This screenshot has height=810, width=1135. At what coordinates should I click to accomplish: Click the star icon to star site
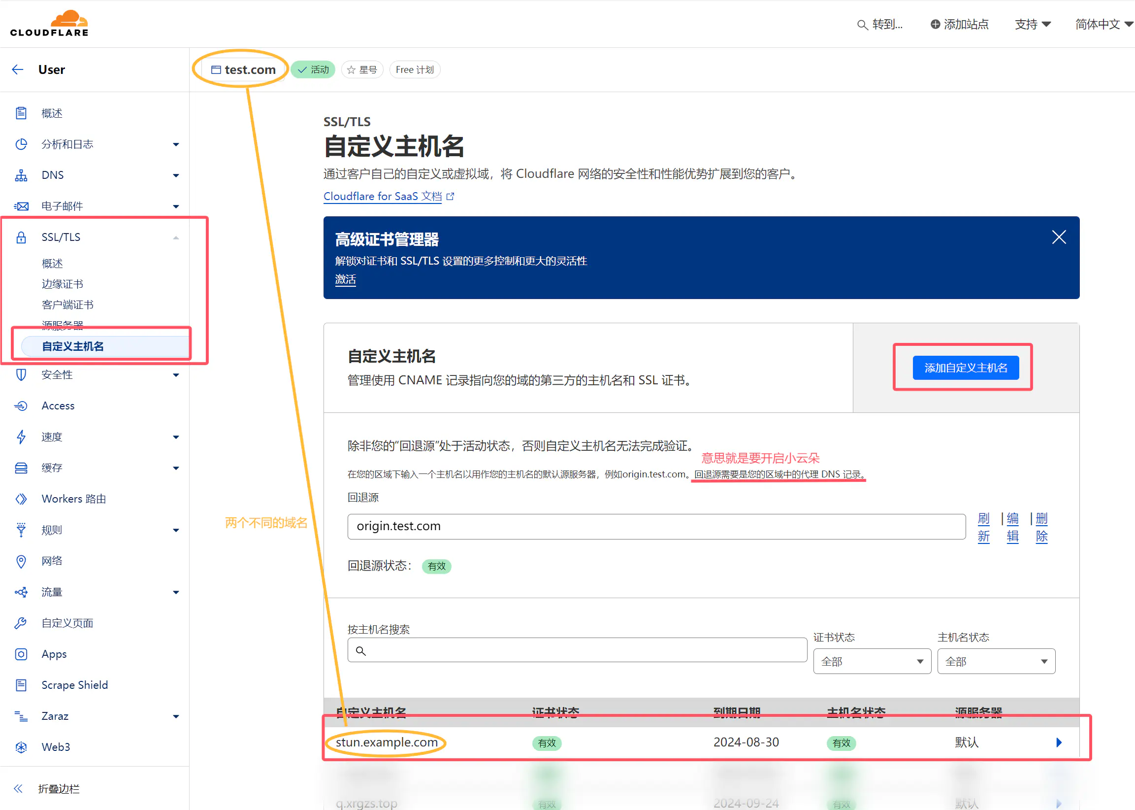(x=352, y=70)
